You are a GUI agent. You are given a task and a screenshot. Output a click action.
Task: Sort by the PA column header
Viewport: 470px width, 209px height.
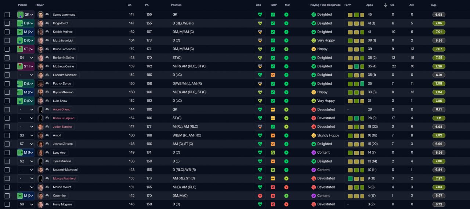coord(147,5)
